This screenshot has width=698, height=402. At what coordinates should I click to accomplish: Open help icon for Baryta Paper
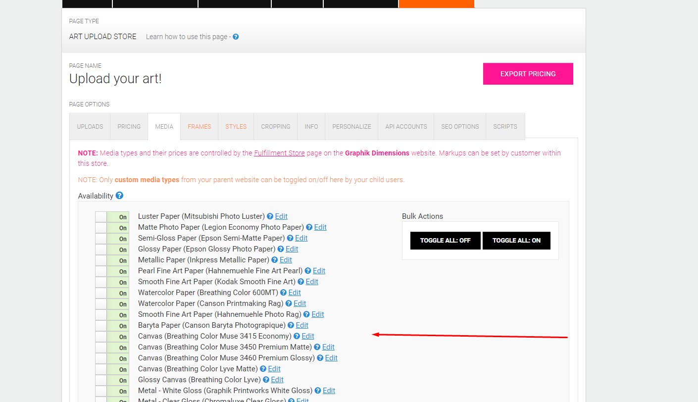(x=291, y=325)
